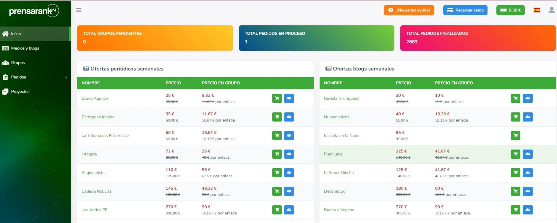
Task: Open the Diario Aguijón link
Action: [95, 98]
